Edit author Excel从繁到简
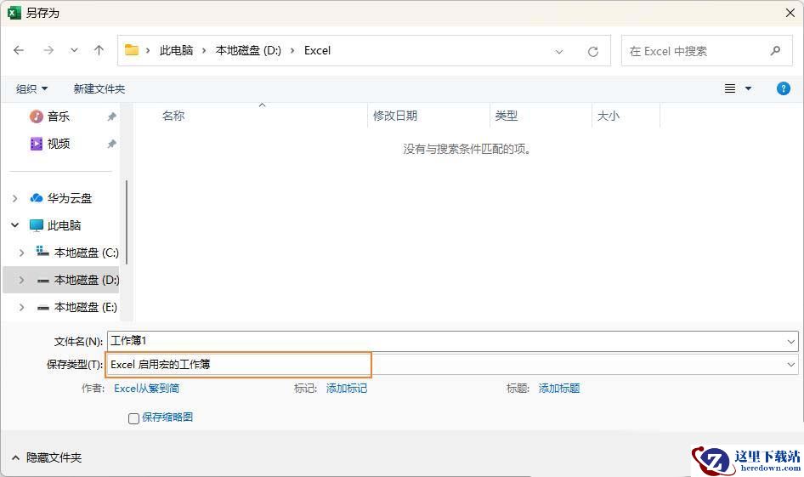804x477 pixels. [x=147, y=389]
